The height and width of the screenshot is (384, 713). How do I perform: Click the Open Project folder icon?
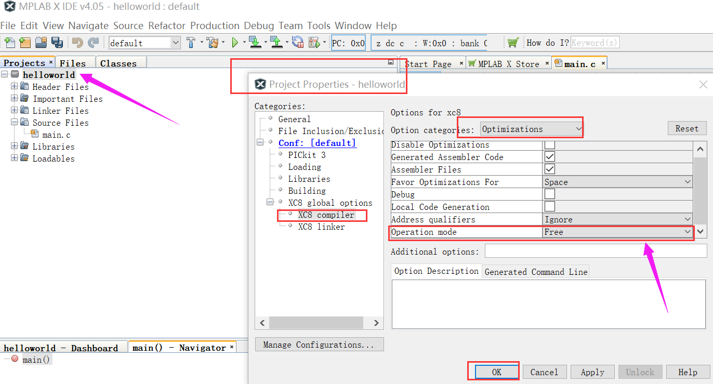tap(41, 43)
